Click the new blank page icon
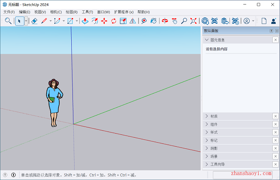 tap(264, 21)
